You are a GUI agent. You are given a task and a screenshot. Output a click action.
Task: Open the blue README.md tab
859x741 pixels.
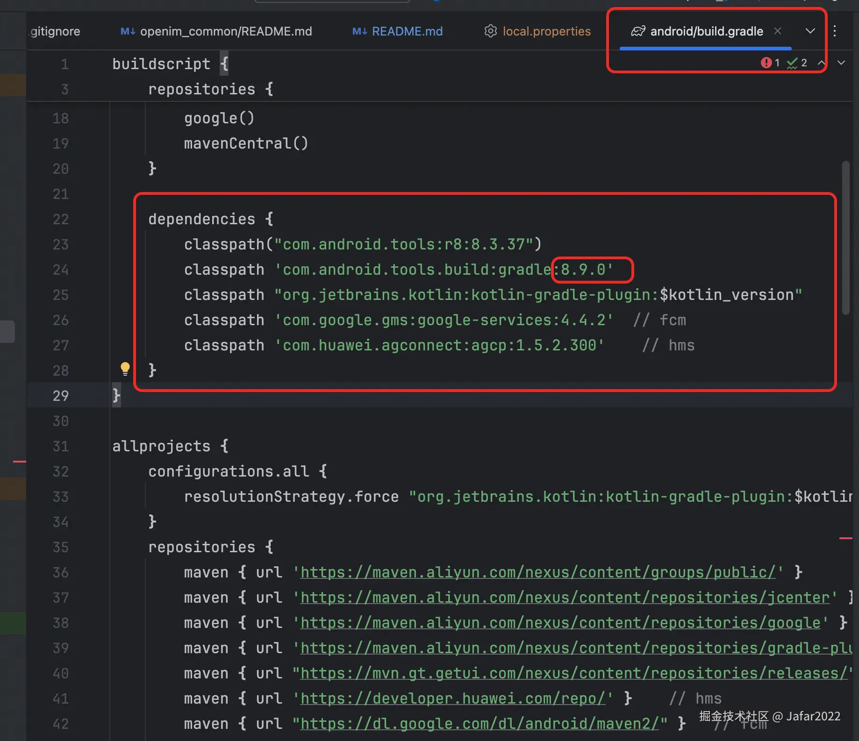click(x=398, y=31)
